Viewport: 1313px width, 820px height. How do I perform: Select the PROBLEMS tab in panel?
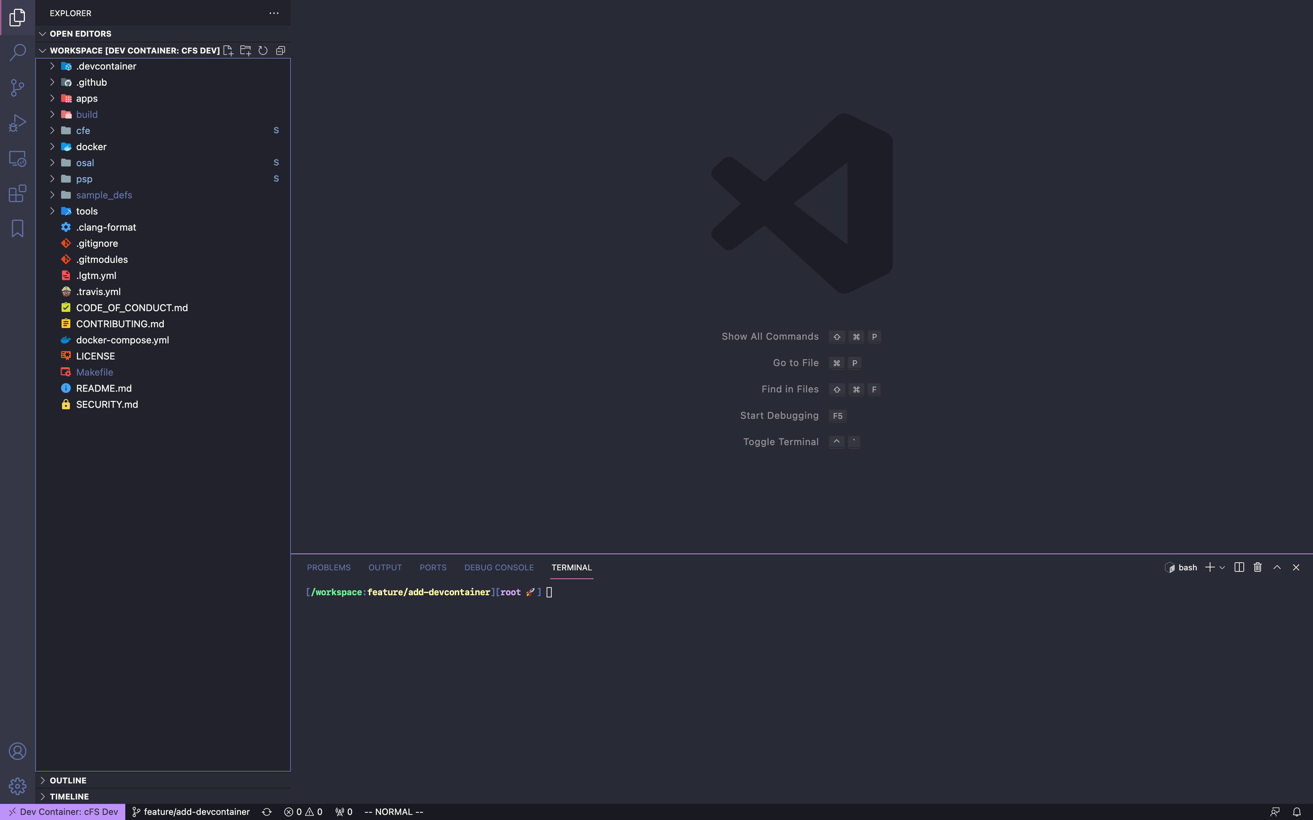328,567
